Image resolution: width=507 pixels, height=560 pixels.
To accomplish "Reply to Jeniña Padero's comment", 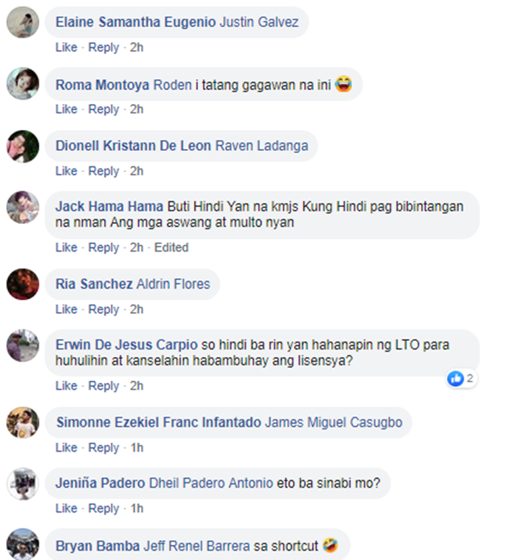I will pos(103,509).
